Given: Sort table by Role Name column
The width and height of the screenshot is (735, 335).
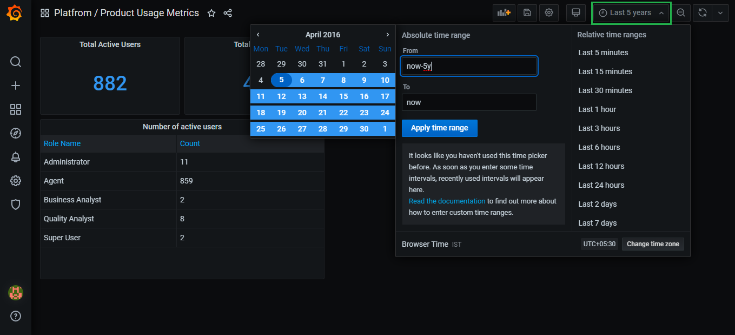Looking at the screenshot, I should [62, 143].
